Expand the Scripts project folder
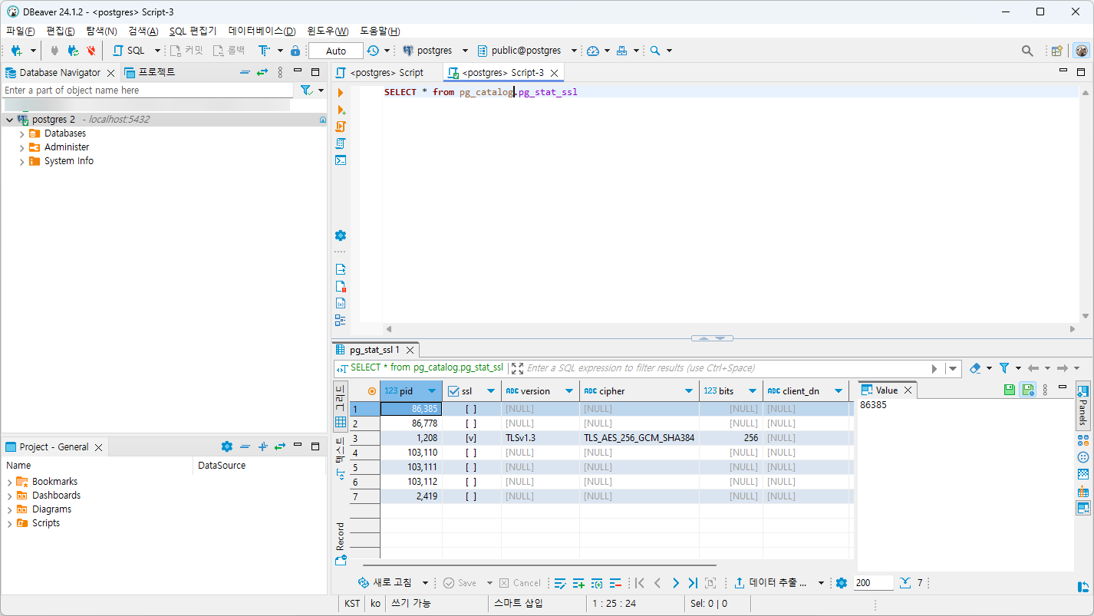This screenshot has width=1094, height=616. [x=9, y=523]
